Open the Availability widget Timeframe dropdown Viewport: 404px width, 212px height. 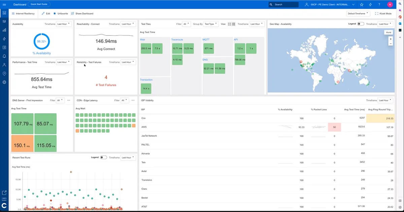point(64,24)
